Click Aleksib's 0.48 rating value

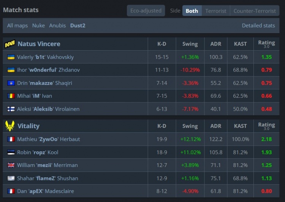[266, 109]
